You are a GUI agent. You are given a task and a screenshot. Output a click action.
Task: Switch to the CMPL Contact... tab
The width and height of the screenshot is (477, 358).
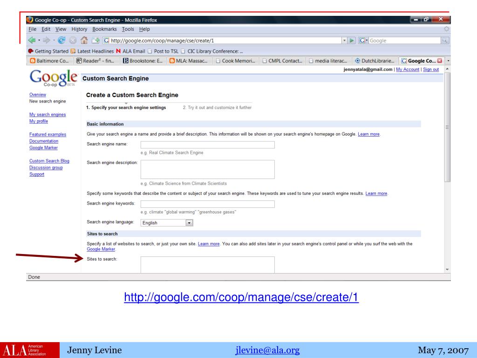[x=283, y=61]
